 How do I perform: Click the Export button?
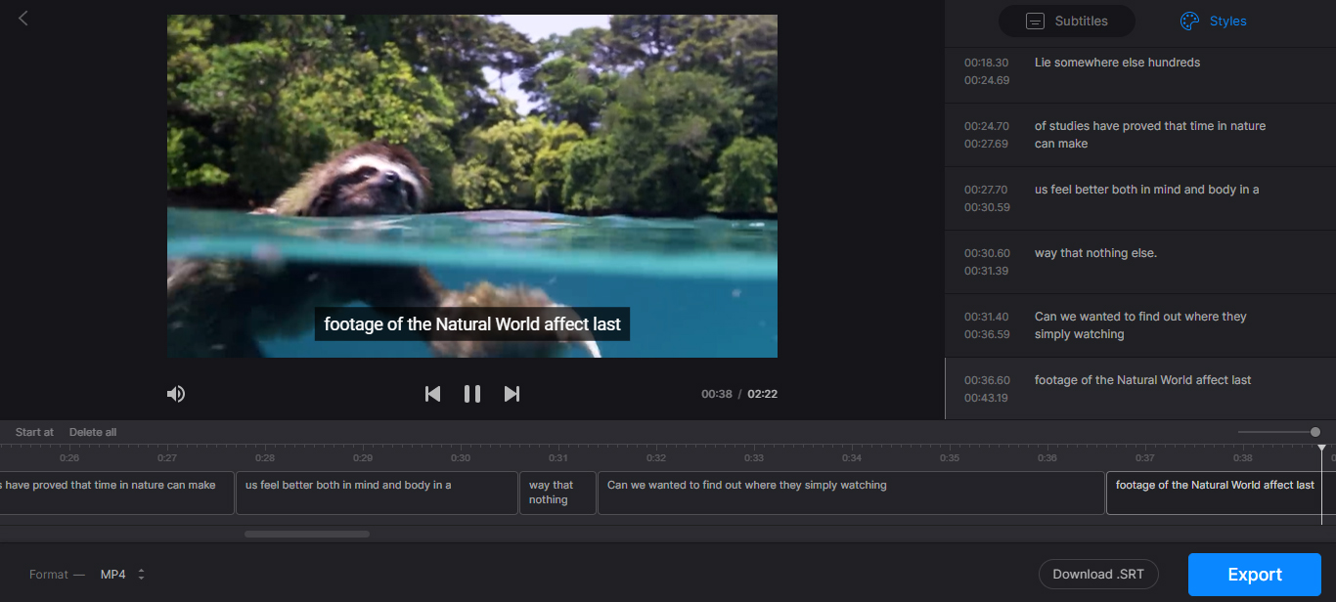point(1255,575)
